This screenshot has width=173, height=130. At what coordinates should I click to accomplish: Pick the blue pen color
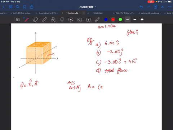tap(106, 19)
